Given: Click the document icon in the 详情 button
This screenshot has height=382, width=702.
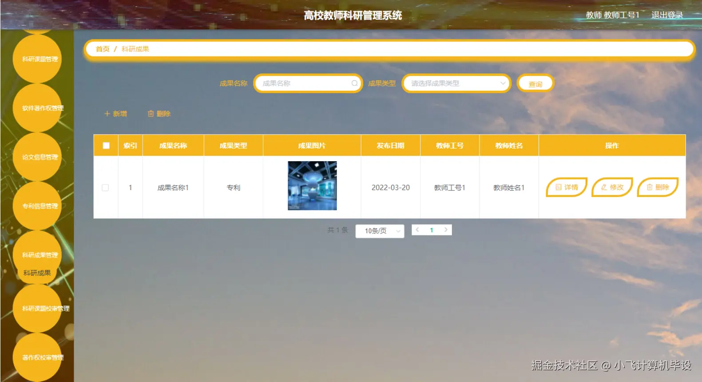Looking at the screenshot, I should (x=559, y=187).
